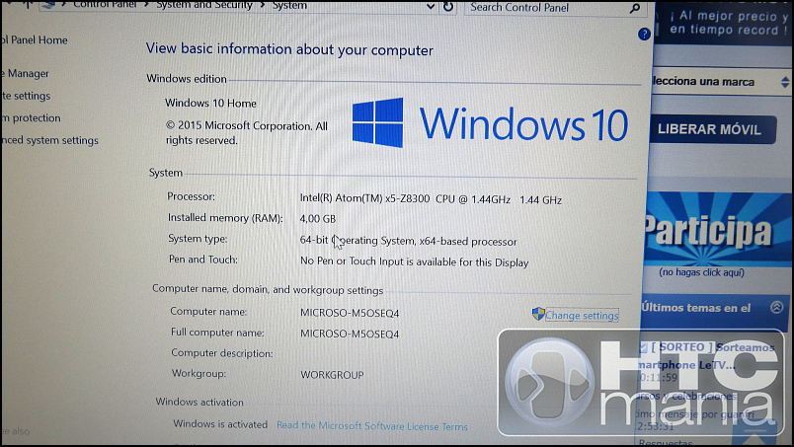Viewport: 794px width, 447px height.
Task: Select the No Pen or Touch Input text
Action: coord(414,261)
